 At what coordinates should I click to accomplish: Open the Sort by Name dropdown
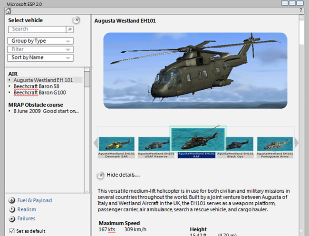[x=40, y=57]
